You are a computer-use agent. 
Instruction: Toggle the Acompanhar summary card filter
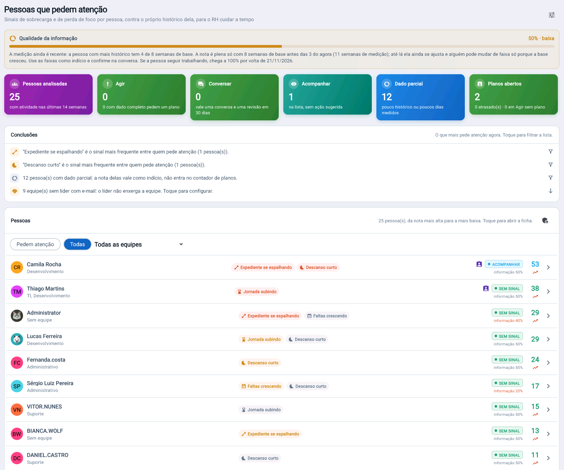[x=328, y=95]
